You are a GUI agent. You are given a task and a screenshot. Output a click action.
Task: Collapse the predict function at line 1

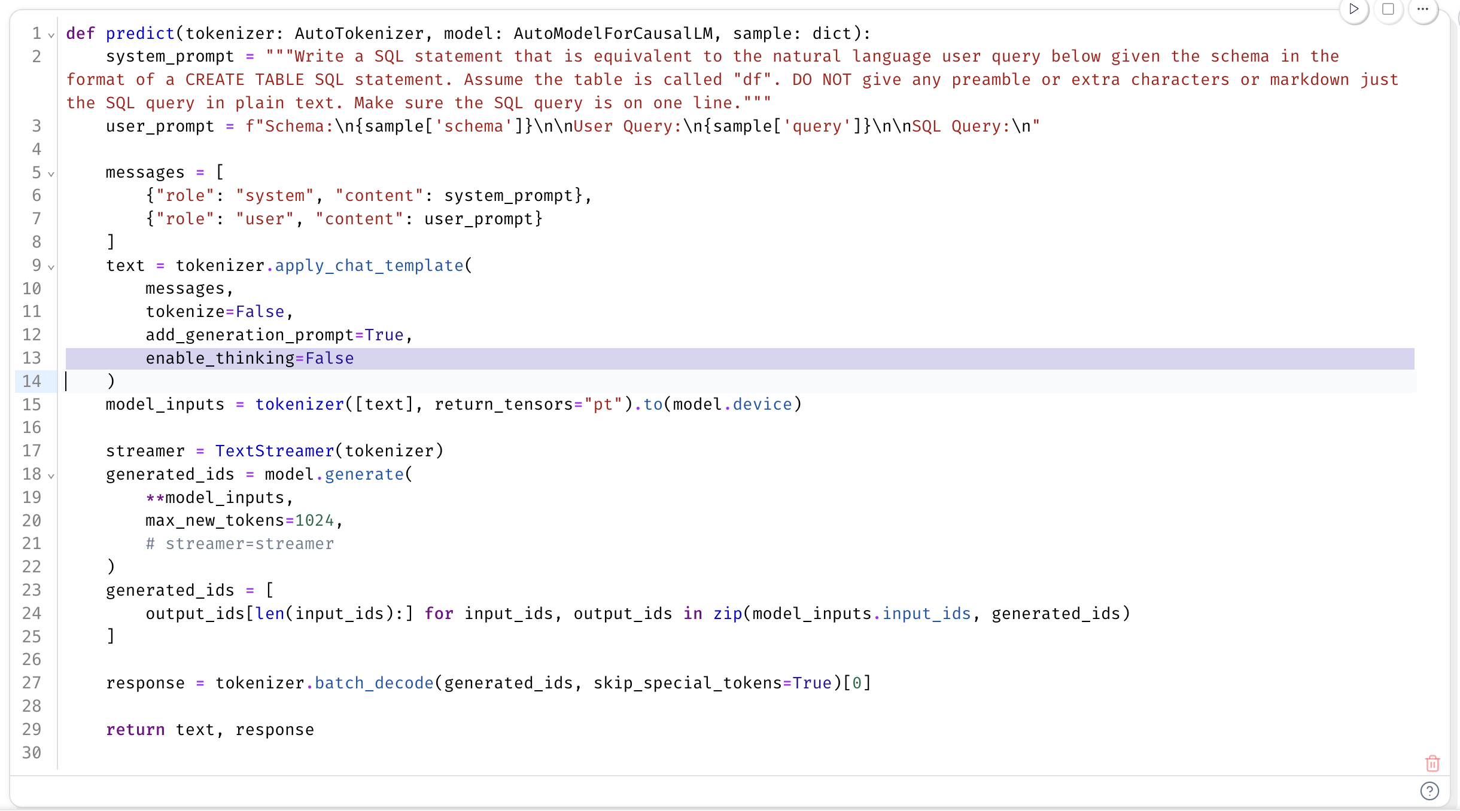pos(51,35)
